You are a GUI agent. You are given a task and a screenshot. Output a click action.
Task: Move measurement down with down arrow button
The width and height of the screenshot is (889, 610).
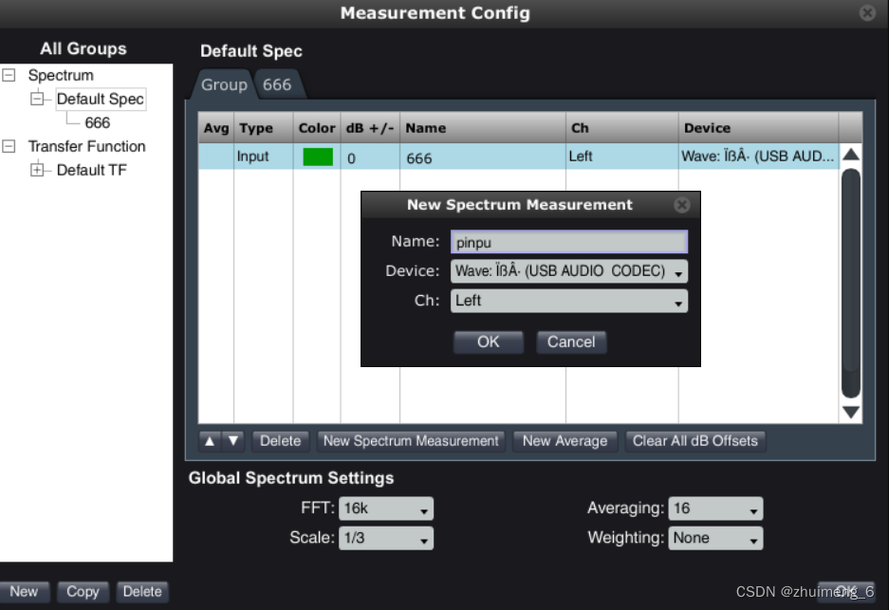pos(233,441)
